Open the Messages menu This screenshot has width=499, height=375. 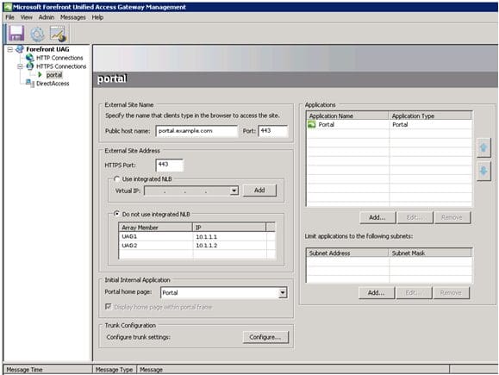pos(73,17)
